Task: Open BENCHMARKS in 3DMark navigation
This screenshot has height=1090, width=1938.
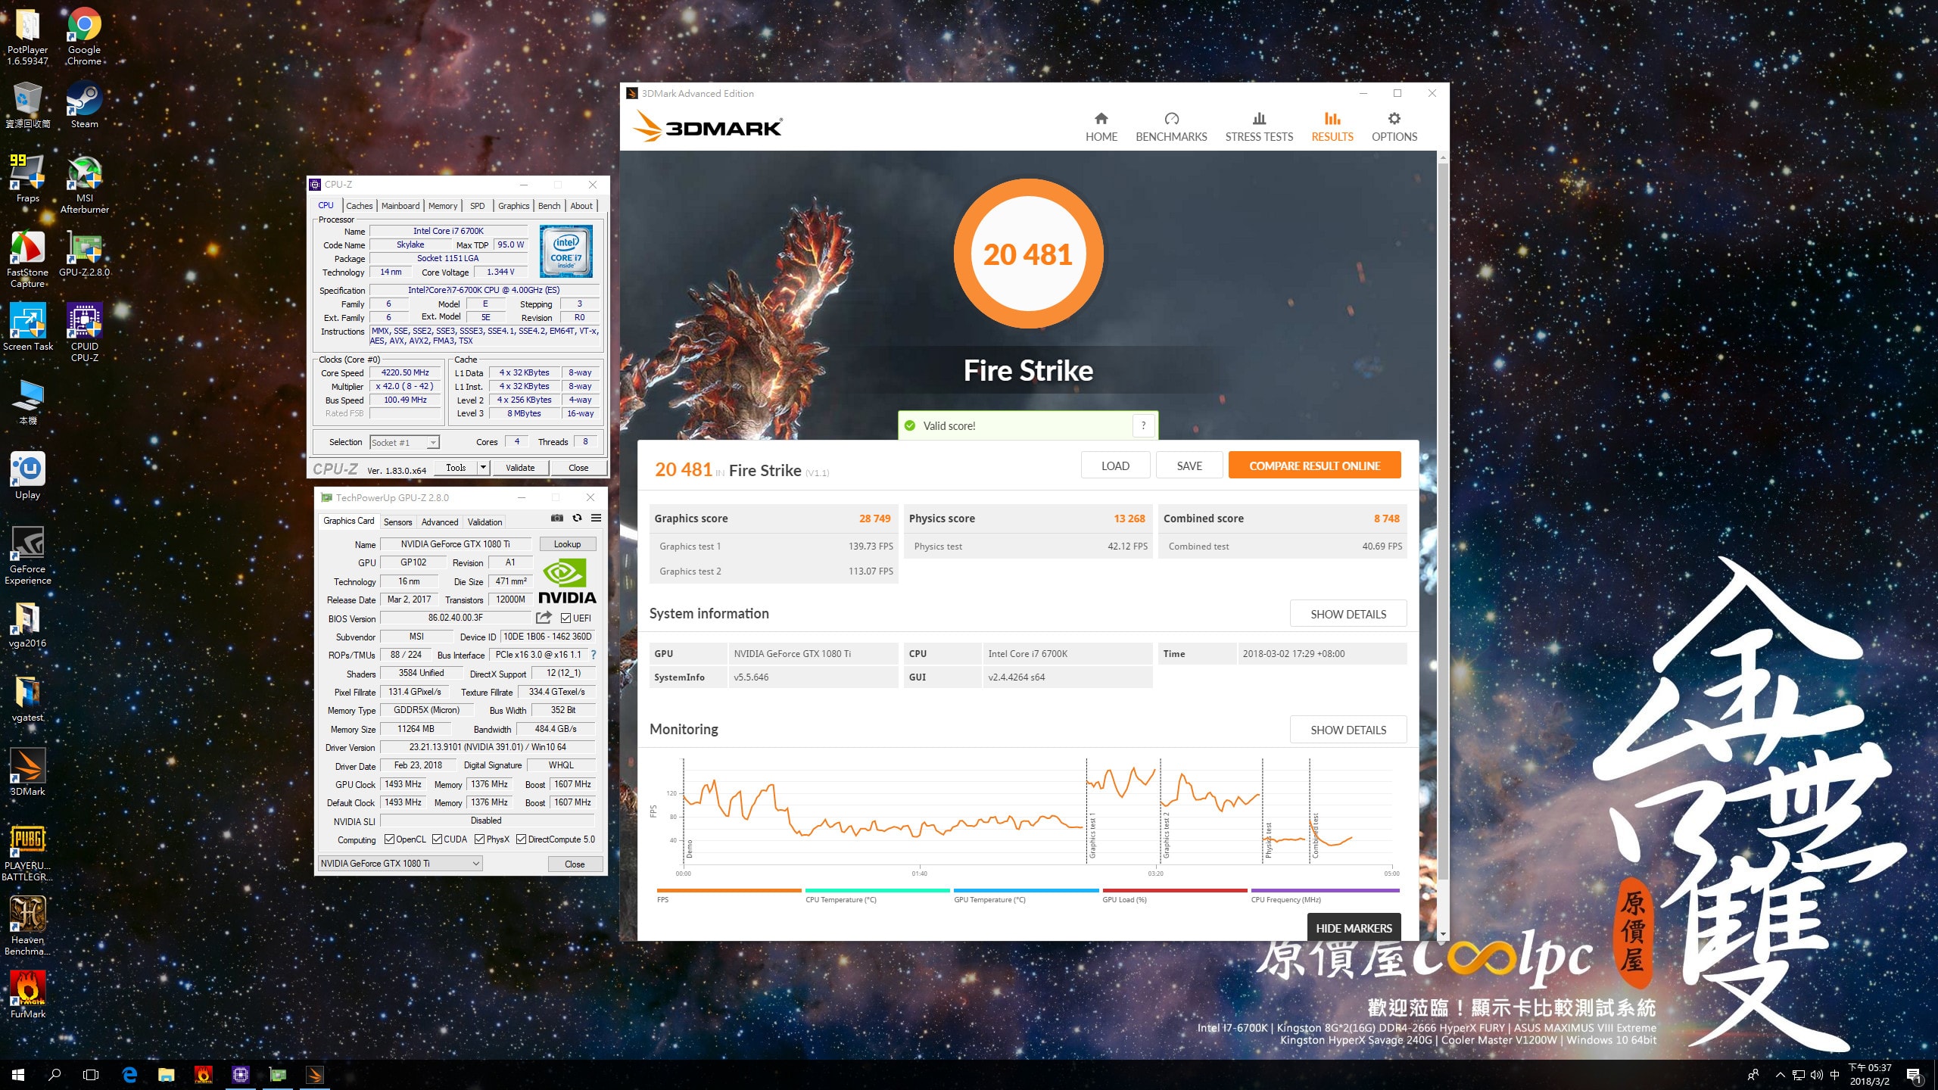Action: 1171,127
